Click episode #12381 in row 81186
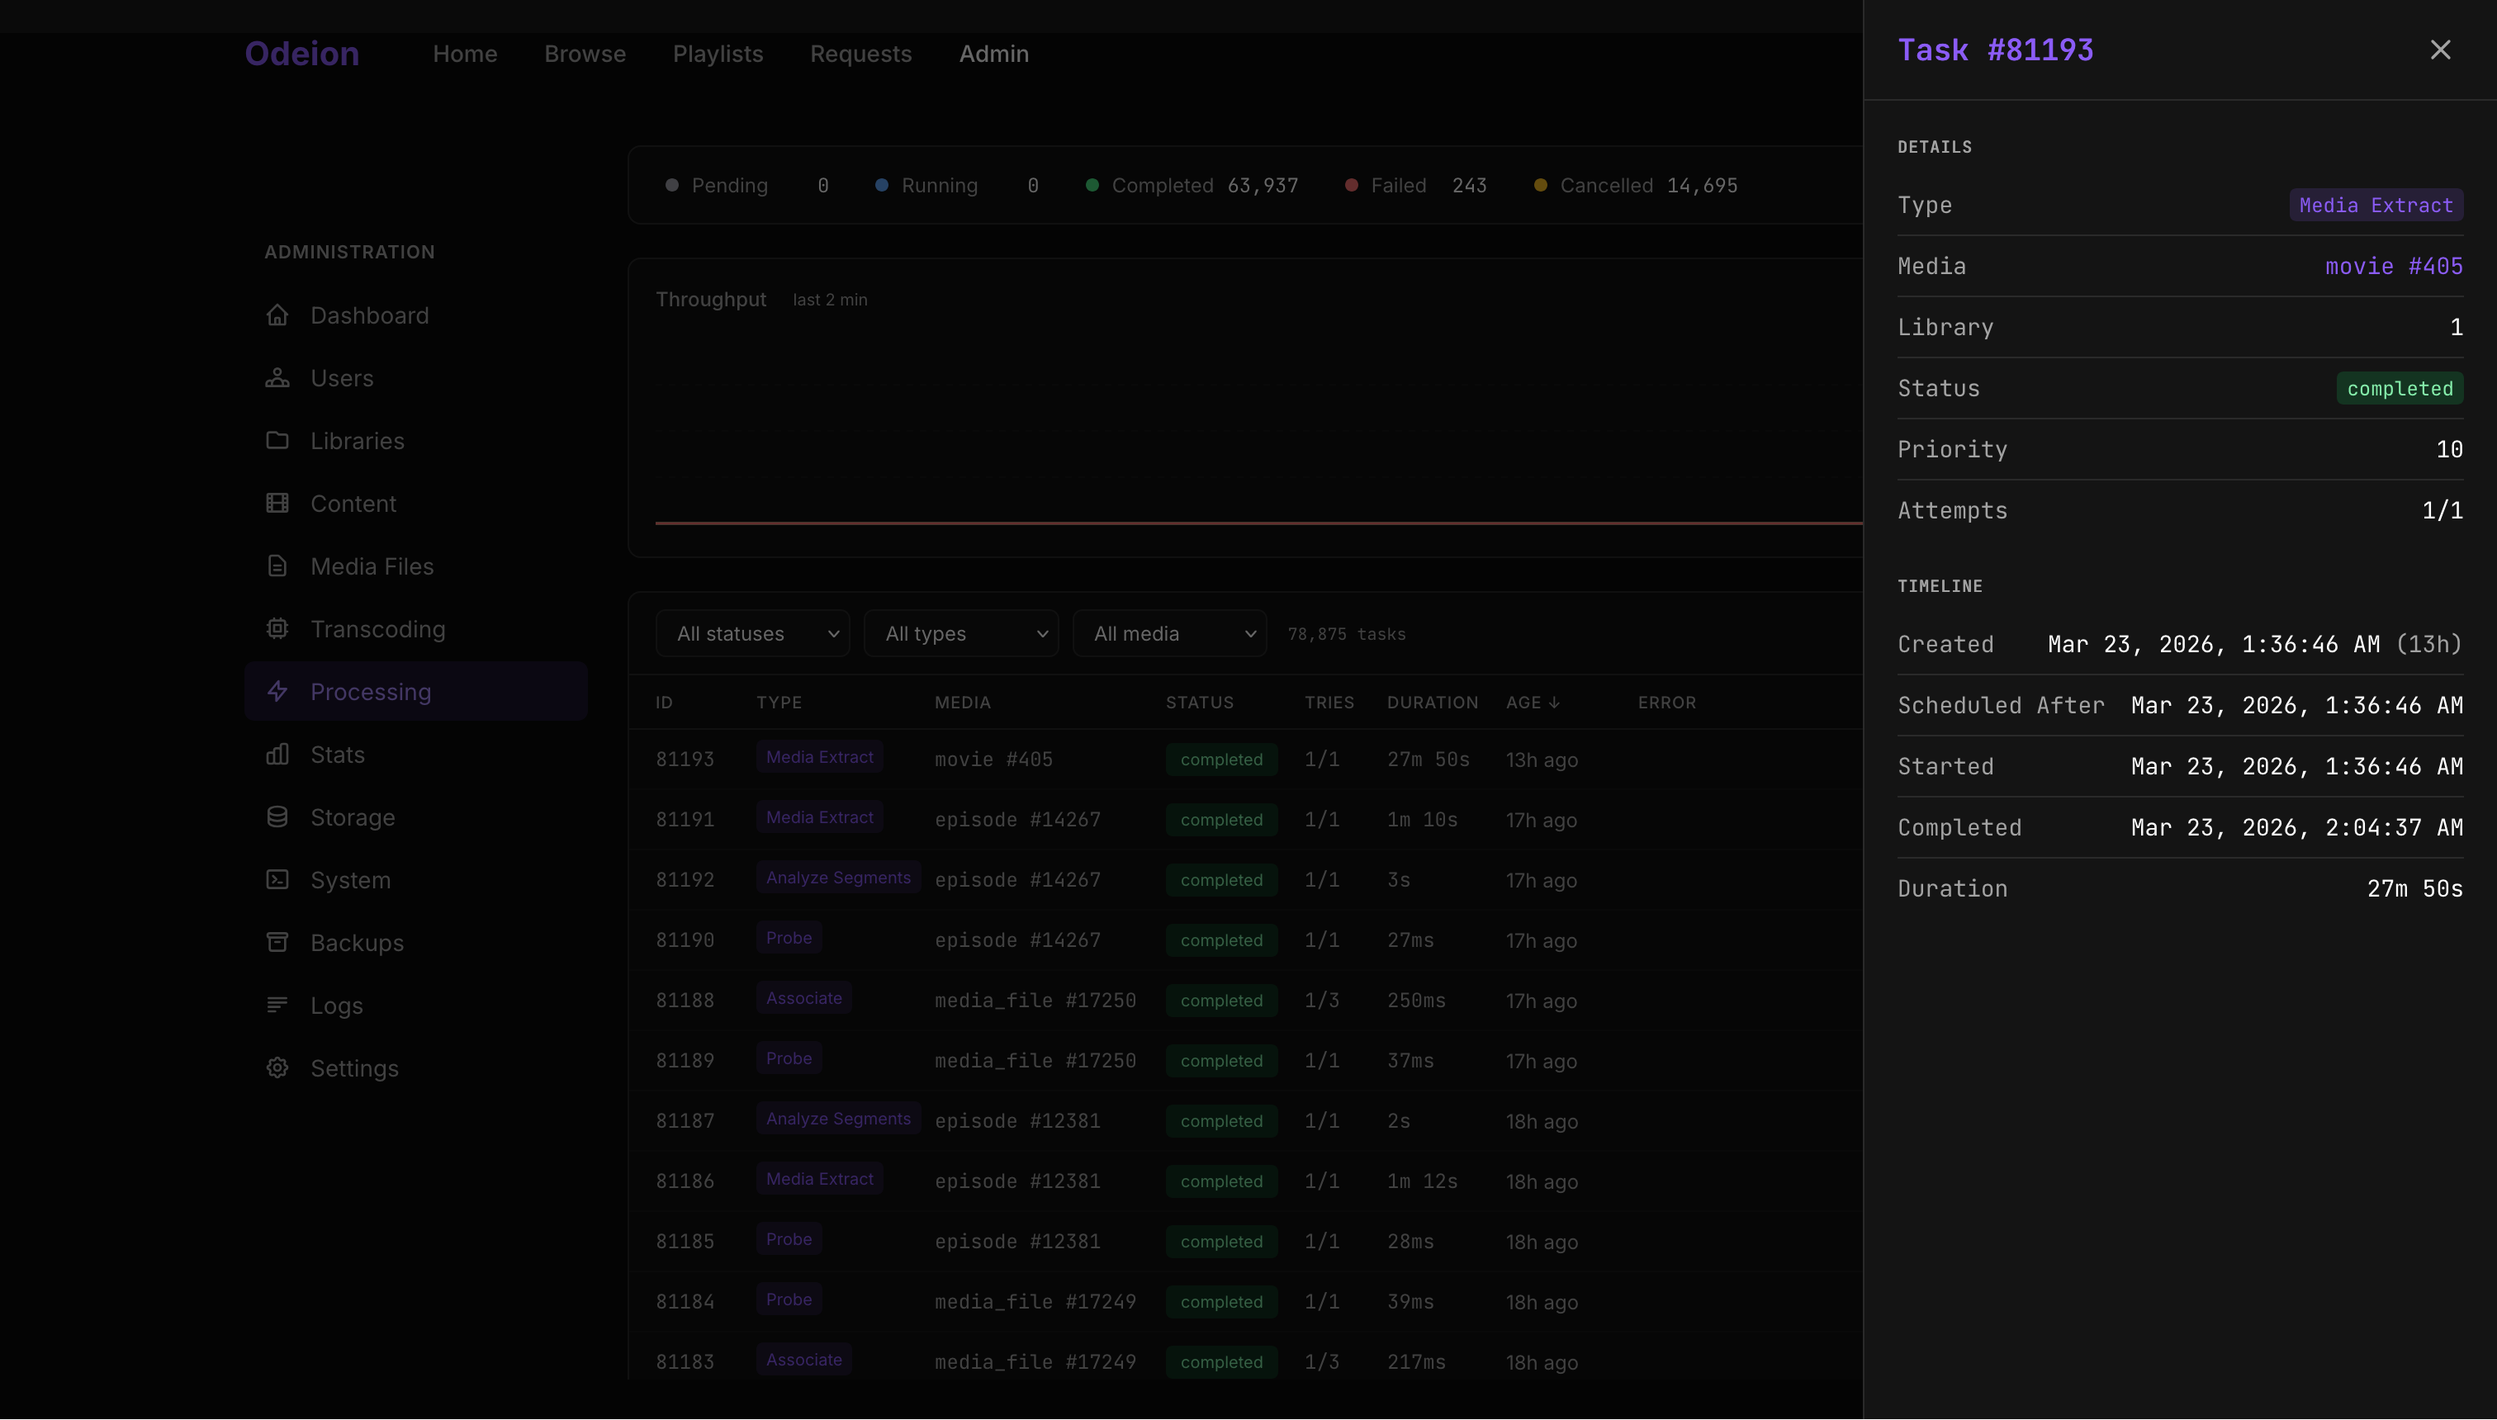The height and width of the screenshot is (1420, 2497). (1017, 1181)
